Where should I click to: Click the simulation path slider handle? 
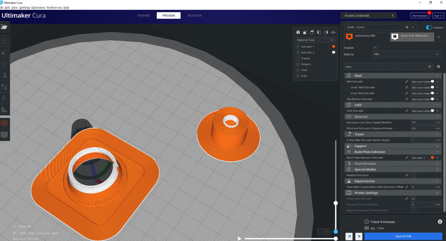pos(336,238)
